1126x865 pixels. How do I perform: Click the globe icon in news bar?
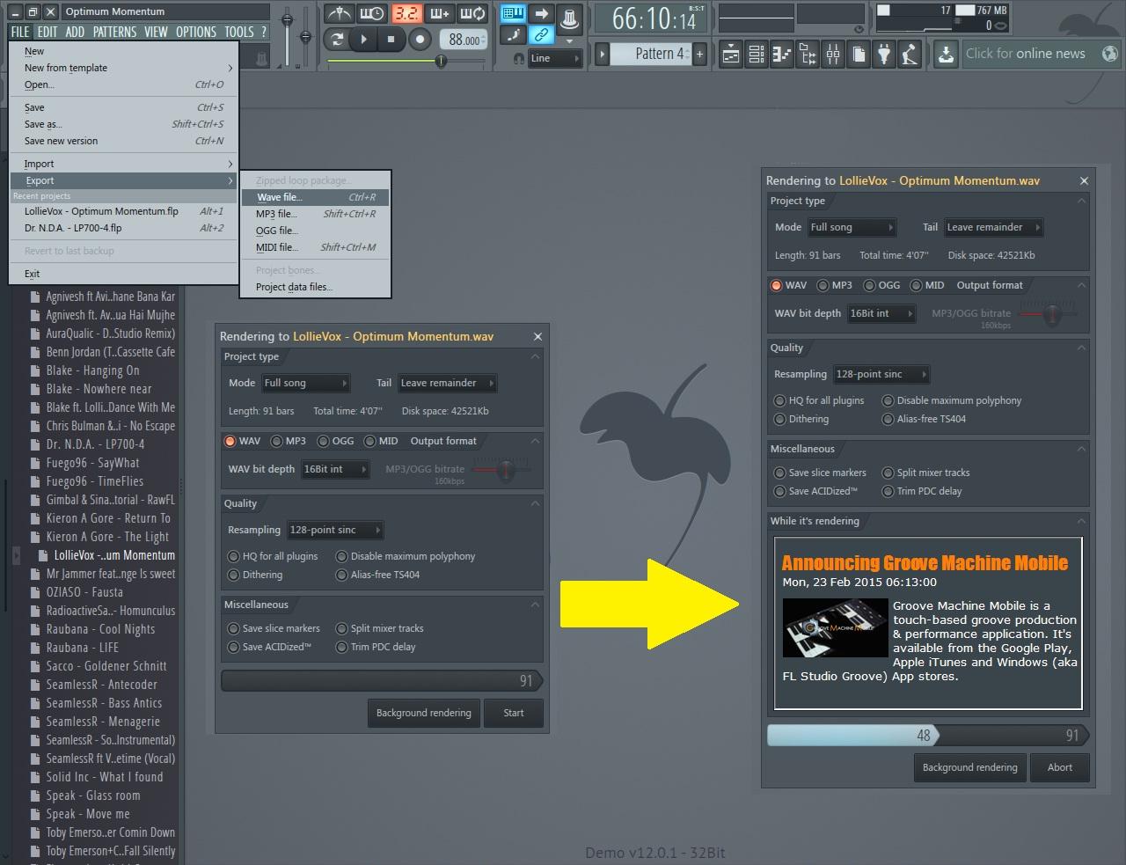[x=1110, y=54]
